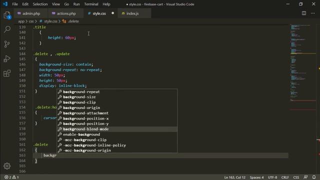Open Source Control view
The width and height of the screenshot is (320, 180).
pos(7,44)
